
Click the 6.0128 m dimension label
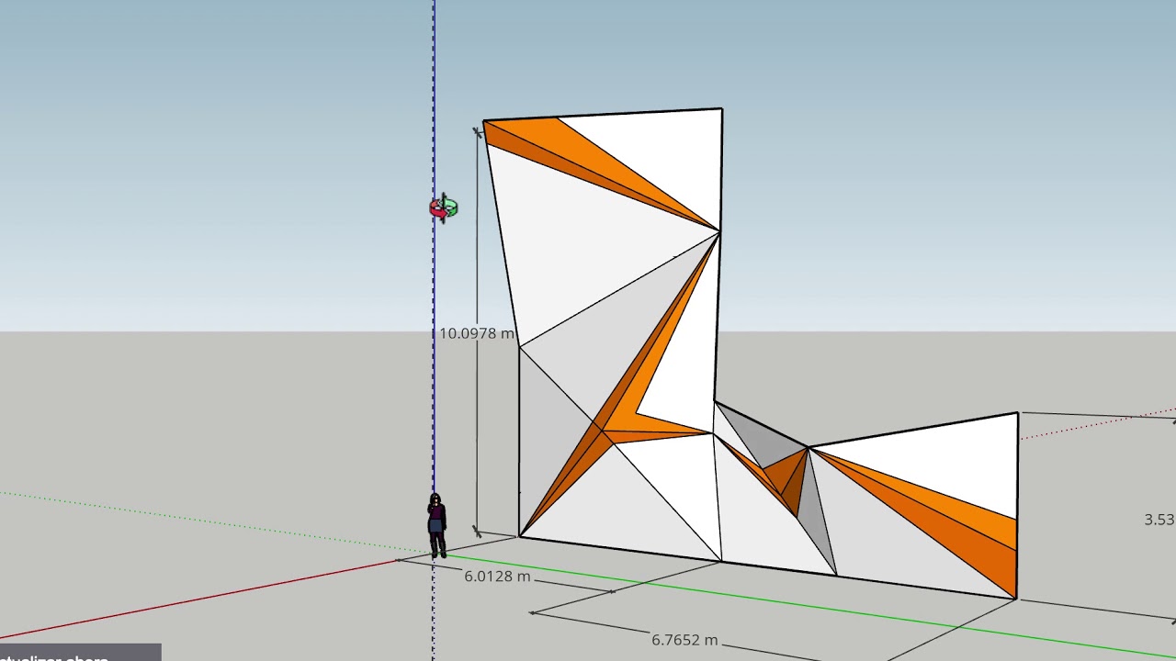point(497,577)
